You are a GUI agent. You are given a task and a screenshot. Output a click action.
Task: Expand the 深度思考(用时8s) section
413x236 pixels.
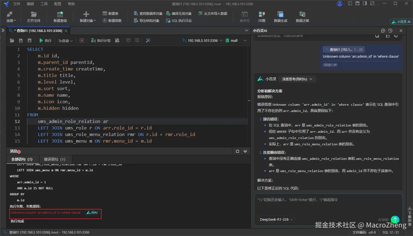tap(297, 79)
